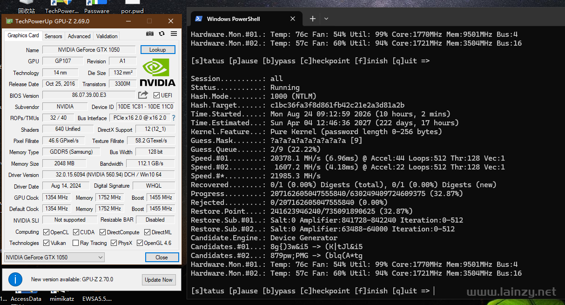
Task: Close the Windows PowerShell tab
Action: click(293, 19)
